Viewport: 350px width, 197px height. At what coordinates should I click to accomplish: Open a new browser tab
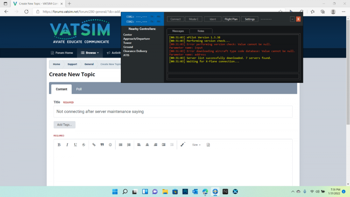pyautogui.click(x=69, y=3)
